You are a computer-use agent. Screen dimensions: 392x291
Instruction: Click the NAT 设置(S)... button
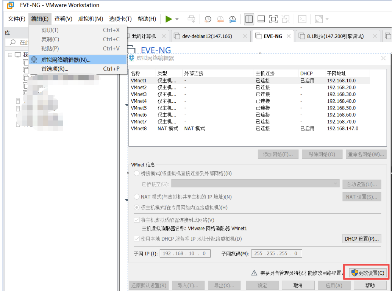coord(361,197)
